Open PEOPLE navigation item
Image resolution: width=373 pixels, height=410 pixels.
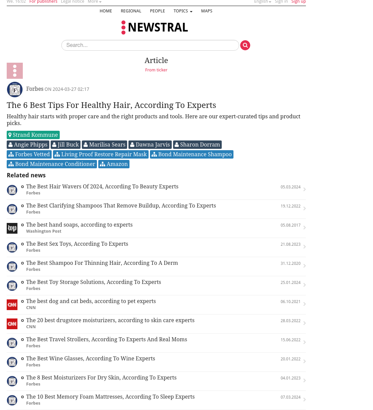pyautogui.click(x=157, y=11)
